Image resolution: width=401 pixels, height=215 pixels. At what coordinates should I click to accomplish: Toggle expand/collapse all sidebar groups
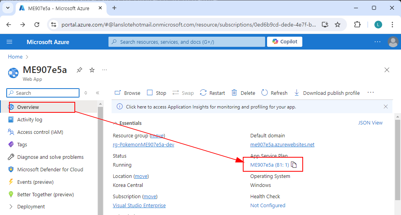[86, 93]
